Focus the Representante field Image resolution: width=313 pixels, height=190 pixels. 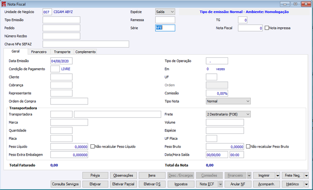point(61,93)
